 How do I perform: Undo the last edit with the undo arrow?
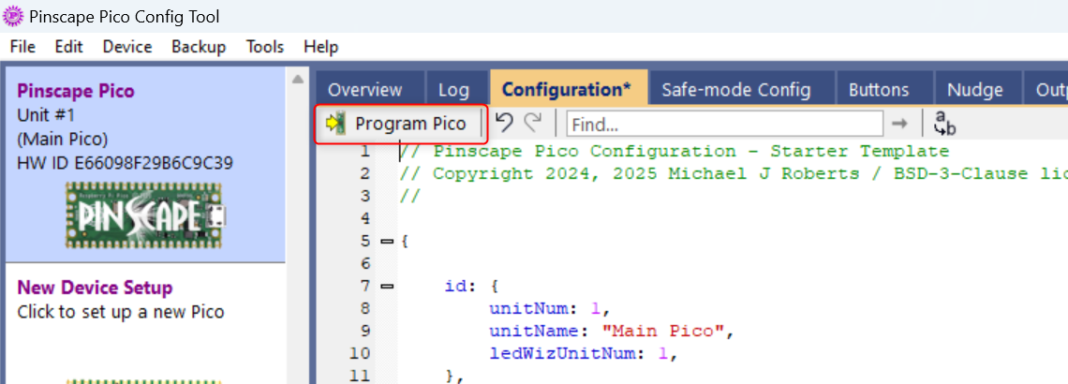[503, 123]
